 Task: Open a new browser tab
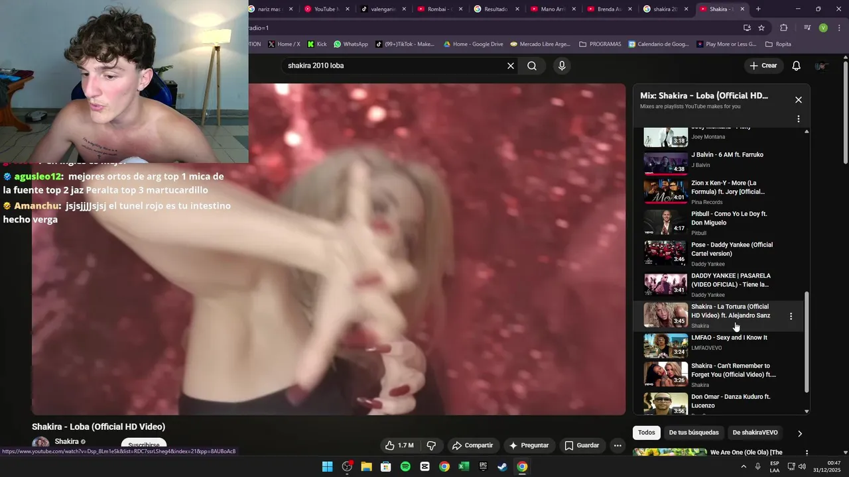coord(758,9)
